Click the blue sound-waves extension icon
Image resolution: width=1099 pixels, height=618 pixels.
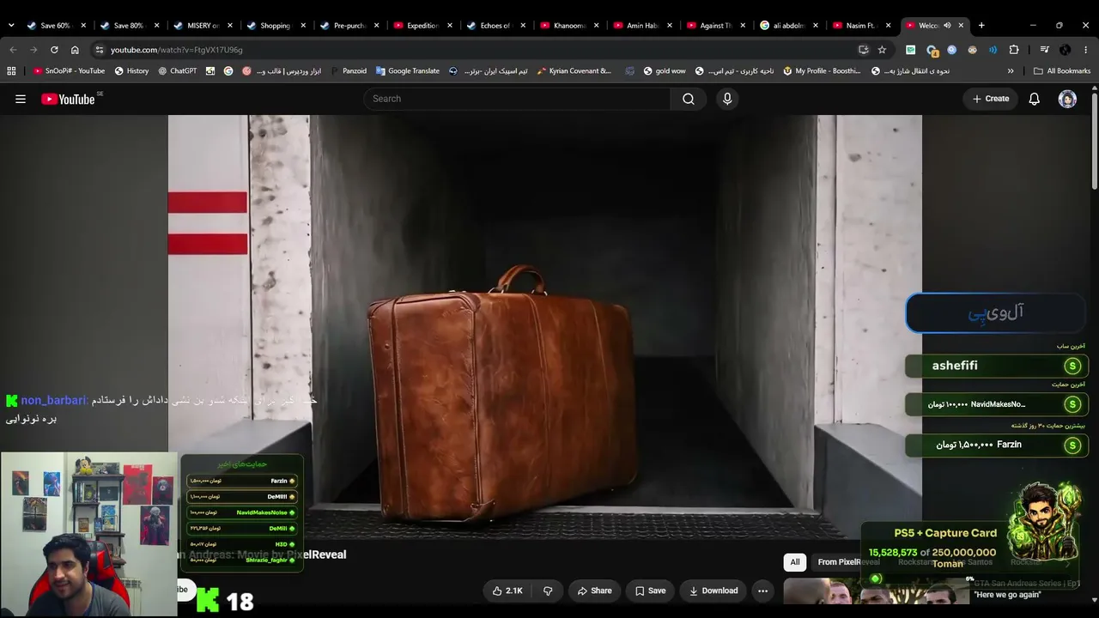click(x=993, y=50)
